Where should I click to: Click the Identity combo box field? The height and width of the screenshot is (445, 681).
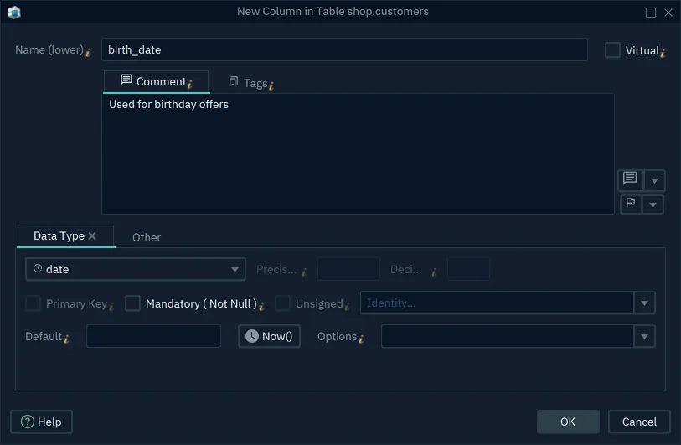497,303
